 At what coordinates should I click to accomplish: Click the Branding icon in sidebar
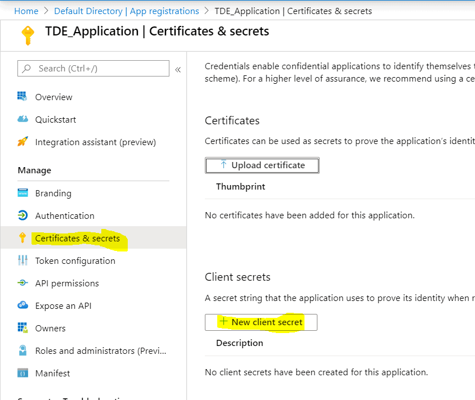tap(23, 193)
